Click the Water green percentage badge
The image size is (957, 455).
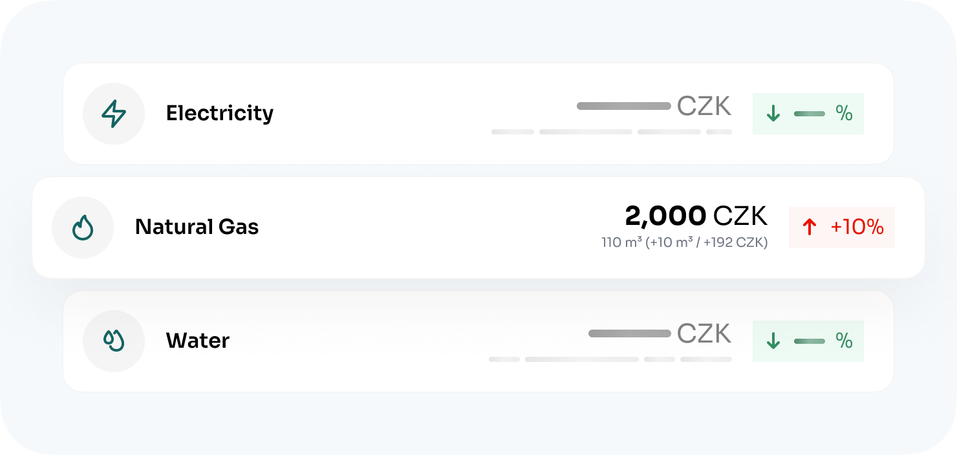(x=808, y=341)
